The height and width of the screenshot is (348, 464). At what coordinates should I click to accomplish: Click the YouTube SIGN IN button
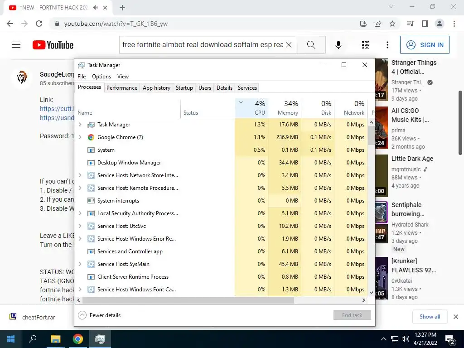tap(425, 45)
